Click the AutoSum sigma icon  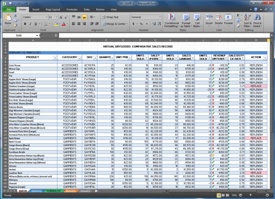pos(238,15)
